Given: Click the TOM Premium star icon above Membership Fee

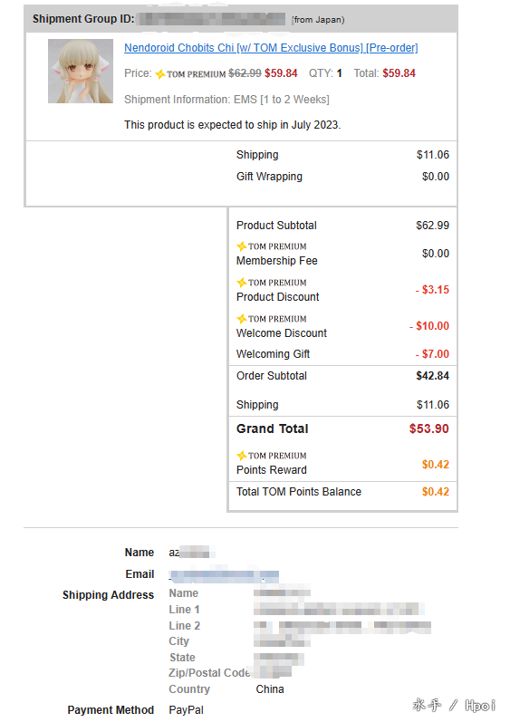Looking at the screenshot, I should point(242,246).
